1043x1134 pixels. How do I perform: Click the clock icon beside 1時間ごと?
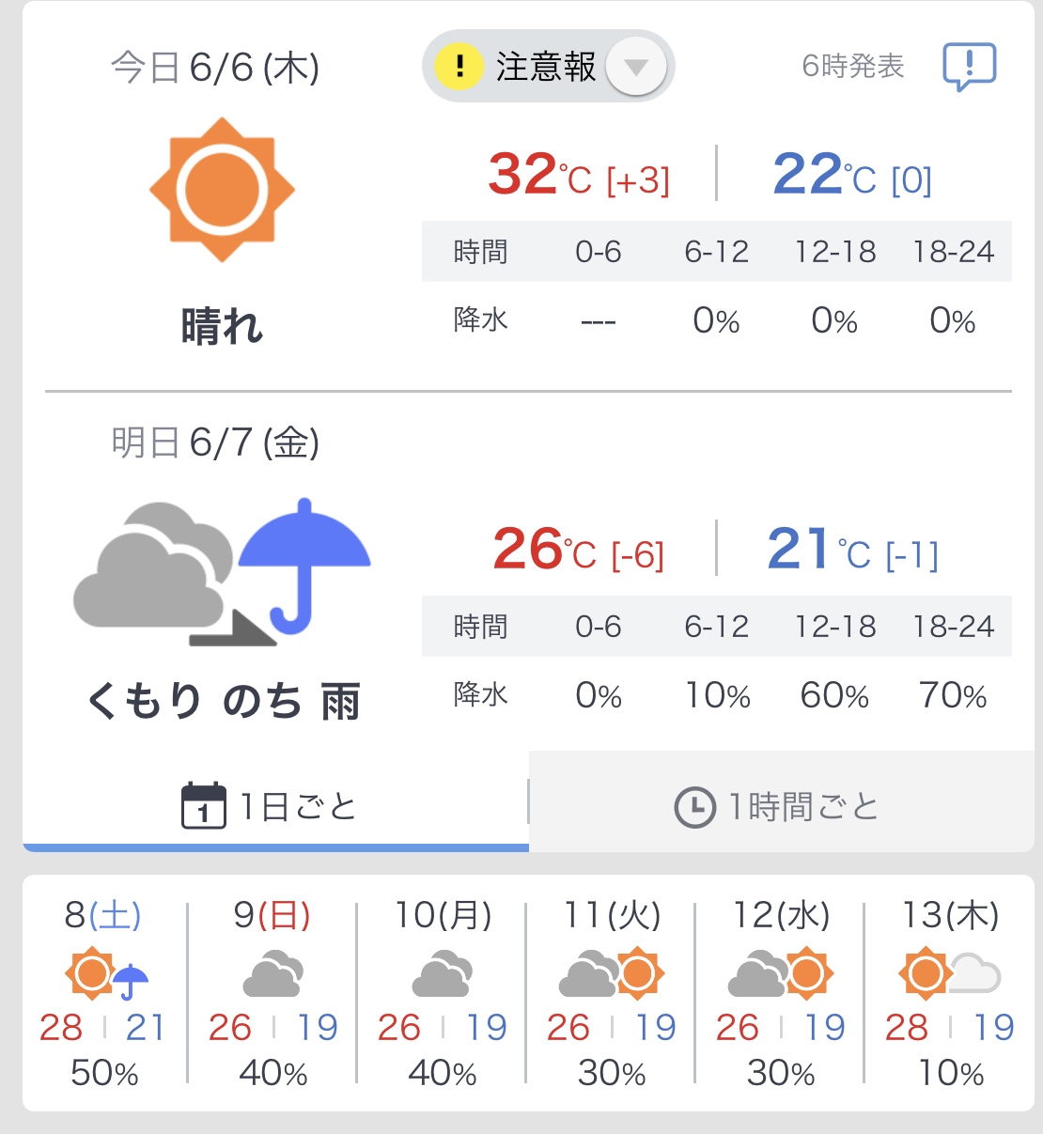pos(694,807)
